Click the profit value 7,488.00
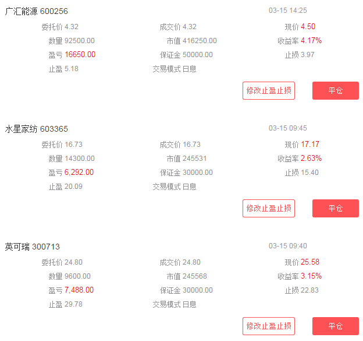 79,290
